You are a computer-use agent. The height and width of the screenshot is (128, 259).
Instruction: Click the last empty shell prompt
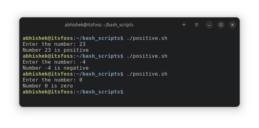(73, 92)
